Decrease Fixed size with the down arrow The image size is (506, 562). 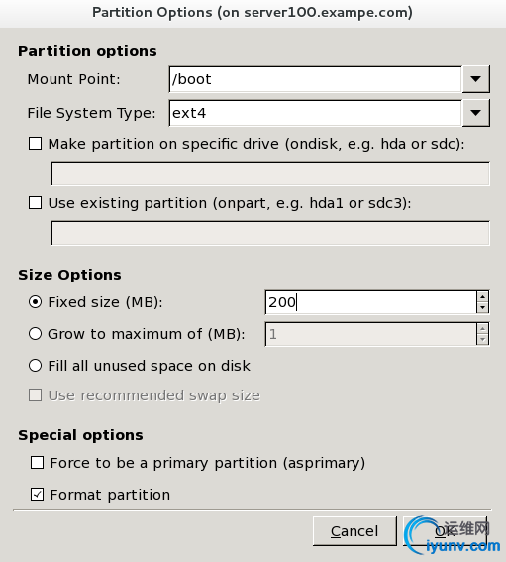click(482, 308)
